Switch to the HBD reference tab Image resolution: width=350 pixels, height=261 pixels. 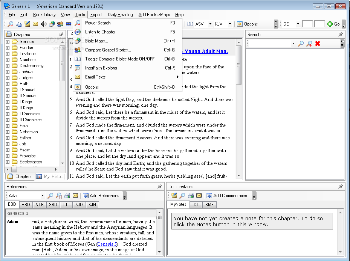[26, 205]
